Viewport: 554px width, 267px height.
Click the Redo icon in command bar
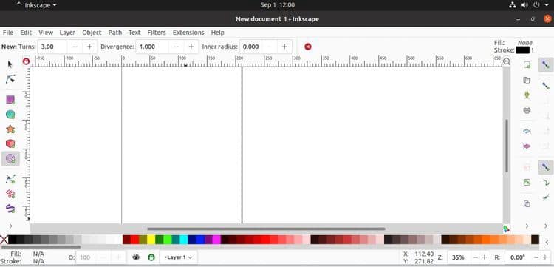click(527, 183)
